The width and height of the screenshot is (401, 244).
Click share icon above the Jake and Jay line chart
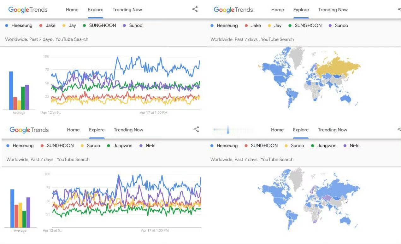[x=195, y=9]
